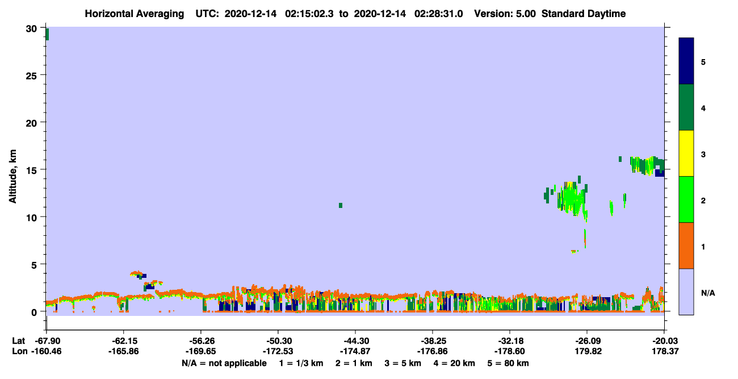Click the longitude value 178.37
Image resolution: width=738 pixels, height=379 pixels.
click(x=664, y=352)
